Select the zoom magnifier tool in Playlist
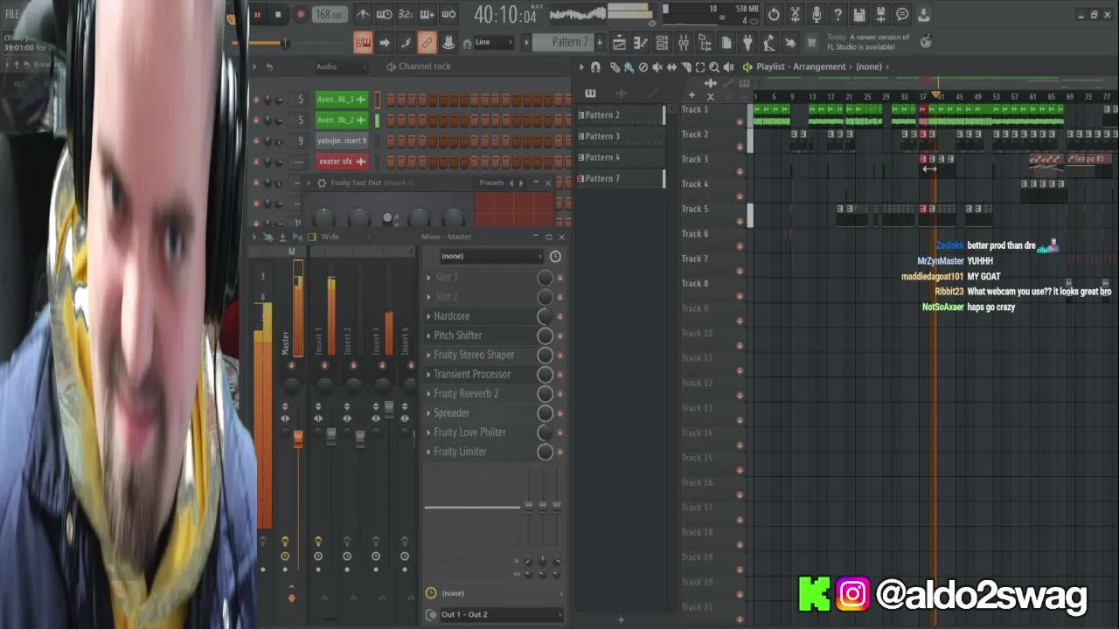1119x629 pixels. 714,67
